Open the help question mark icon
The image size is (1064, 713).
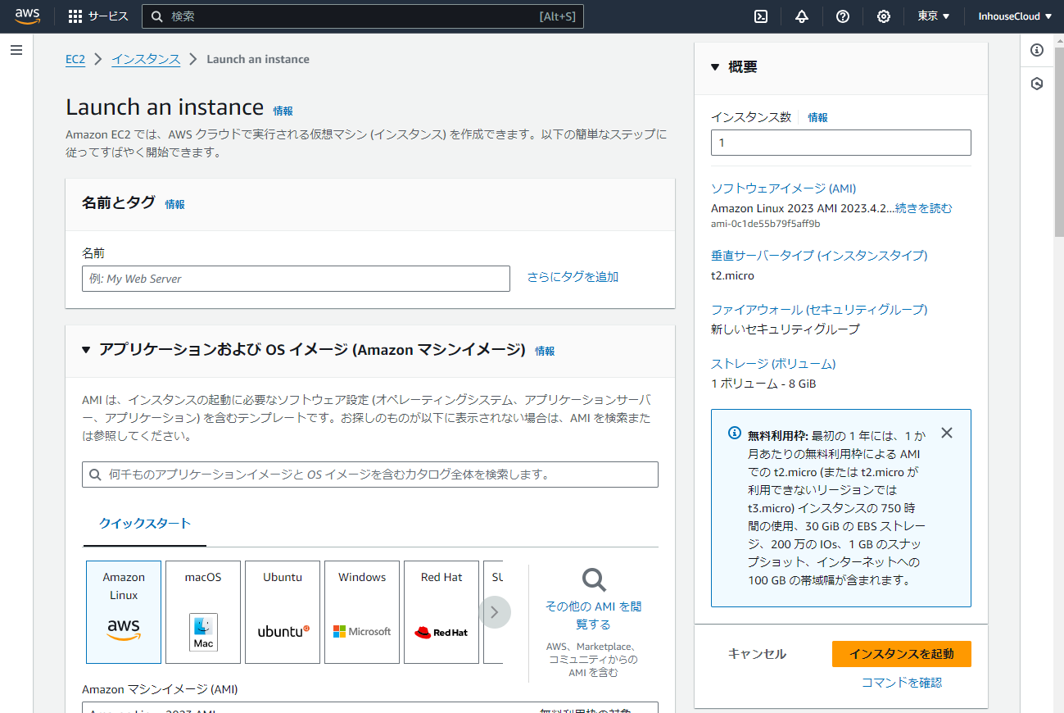pos(843,16)
